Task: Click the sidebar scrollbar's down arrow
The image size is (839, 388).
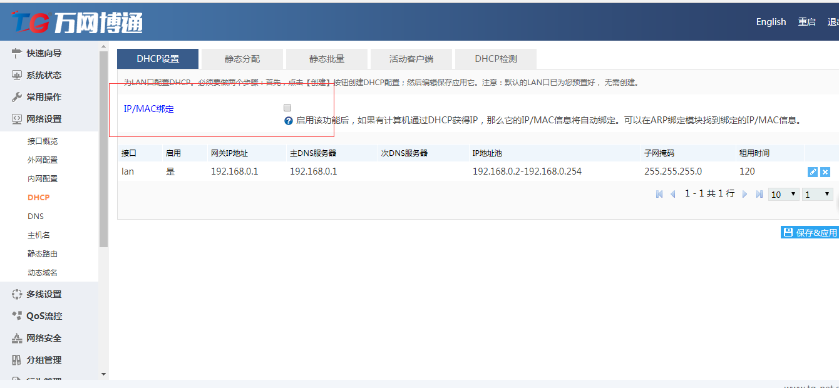Action: click(103, 374)
